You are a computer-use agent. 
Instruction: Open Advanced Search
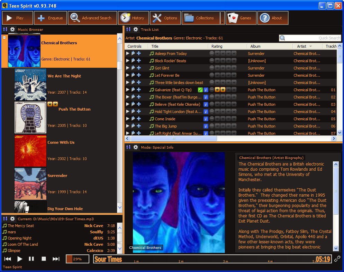click(92, 18)
